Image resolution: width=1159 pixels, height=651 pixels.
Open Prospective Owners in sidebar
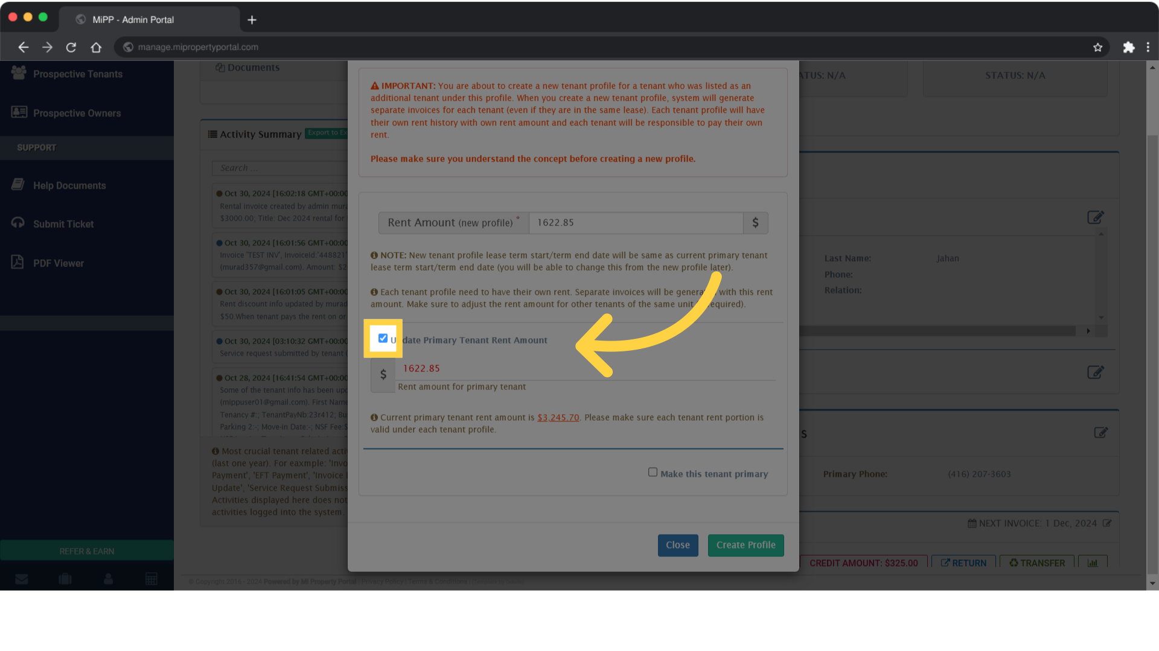tap(77, 113)
